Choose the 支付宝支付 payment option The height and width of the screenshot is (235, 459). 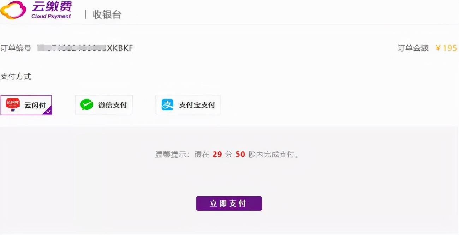pyautogui.click(x=188, y=105)
